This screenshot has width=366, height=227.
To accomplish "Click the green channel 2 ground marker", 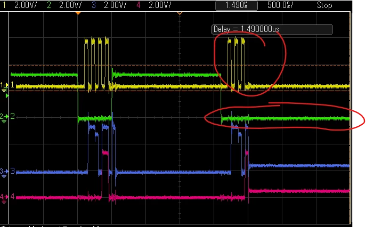I will [4, 117].
